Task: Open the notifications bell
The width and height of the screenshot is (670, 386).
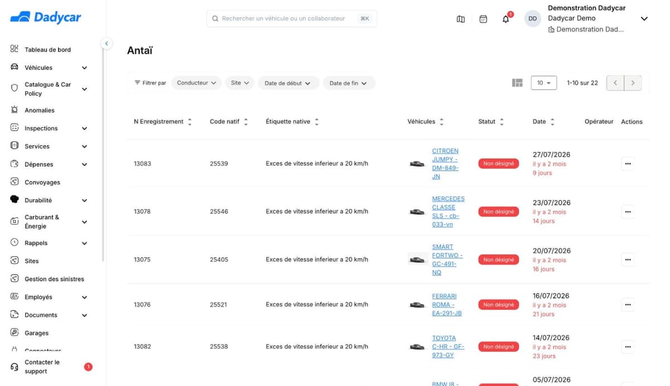Action: click(x=506, y=19)
